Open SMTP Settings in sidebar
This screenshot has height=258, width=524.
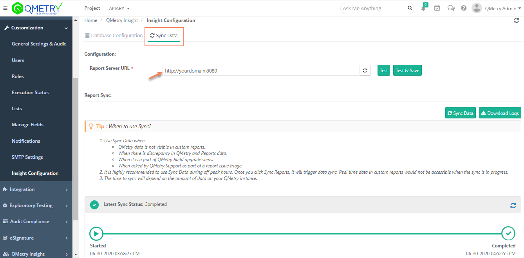[27, 157]
